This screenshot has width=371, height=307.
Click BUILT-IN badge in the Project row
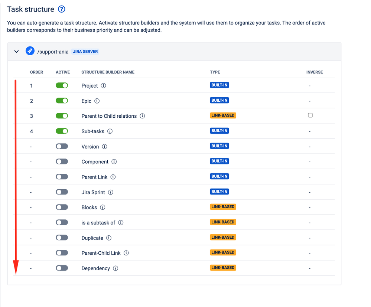tap(219, 85)
